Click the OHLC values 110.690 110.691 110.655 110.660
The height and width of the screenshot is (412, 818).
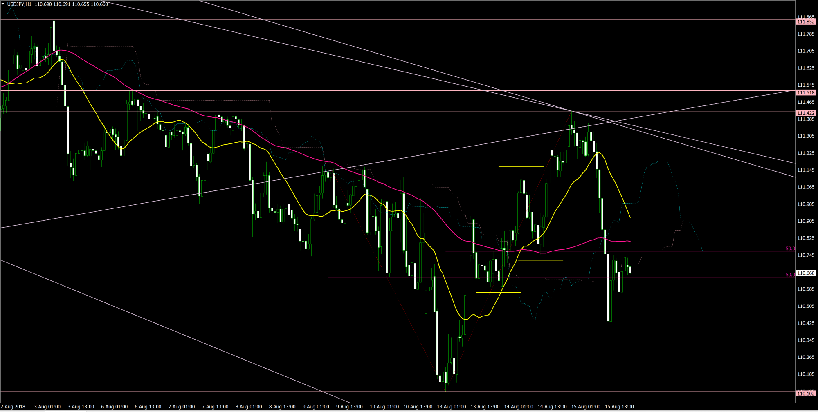click(71, 4)
